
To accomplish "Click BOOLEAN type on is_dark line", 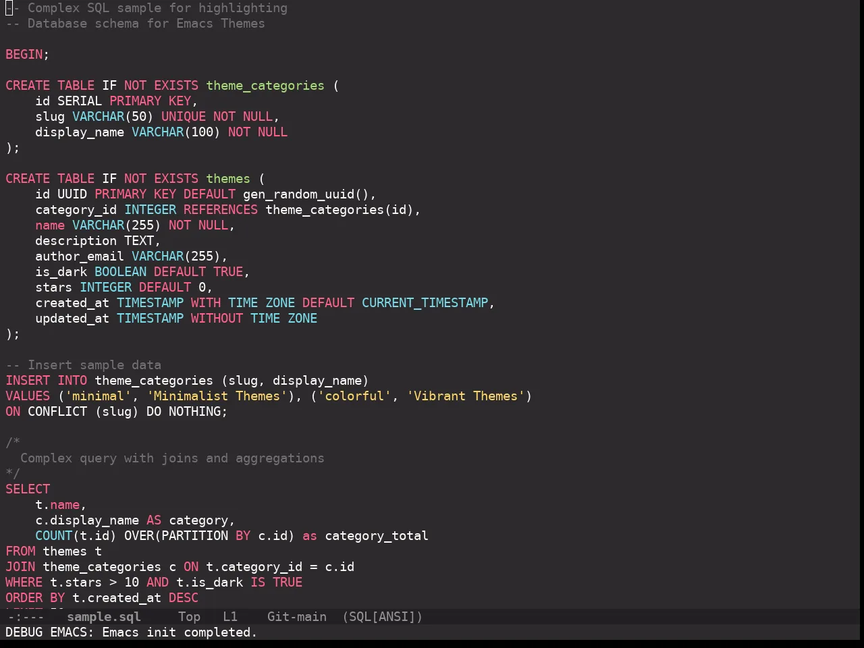I will (x=120, y=272).
